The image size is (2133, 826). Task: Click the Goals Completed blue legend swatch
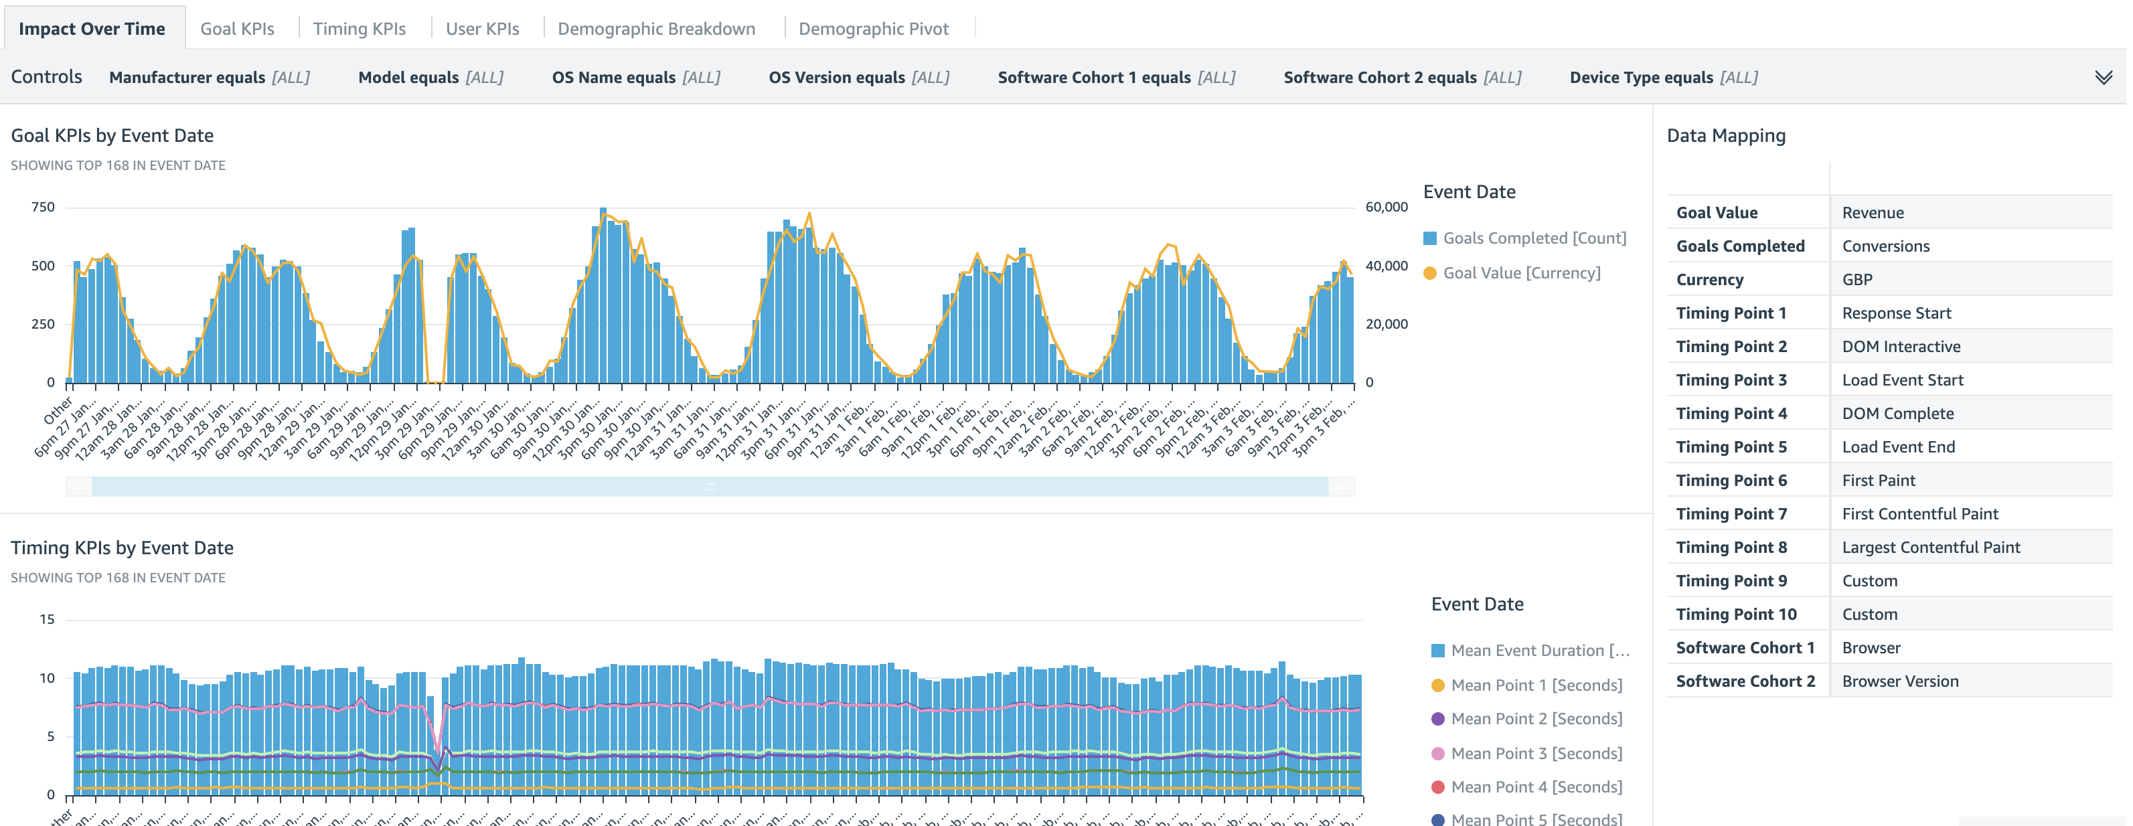(x=1429, y=238)
